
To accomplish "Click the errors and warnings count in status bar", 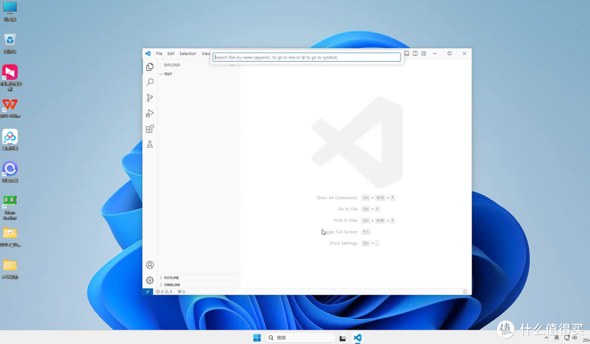I will pyautogui.click(x=163, y=291).
